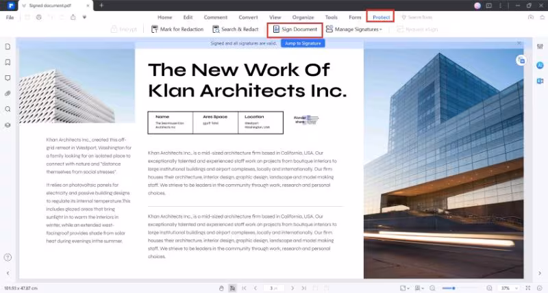Click the page number input box

click(273, 288)
